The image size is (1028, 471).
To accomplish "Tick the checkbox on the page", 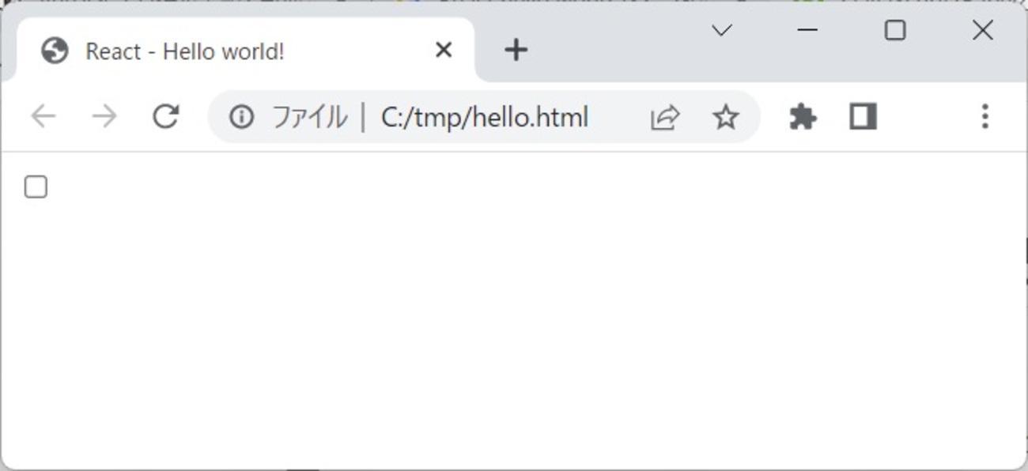I will pyautogui.click(x=36, y=187).
